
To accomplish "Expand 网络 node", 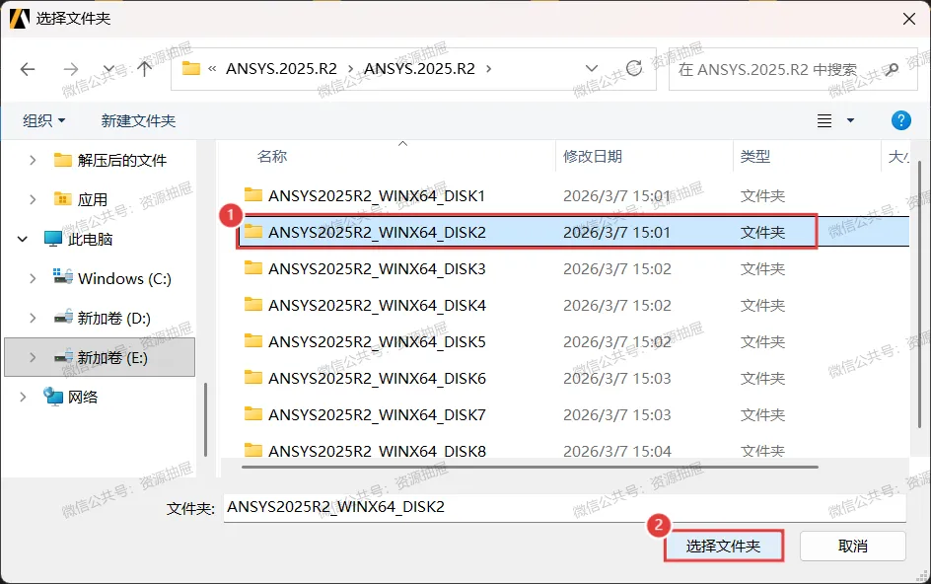I will pyautogui.click(x=23, y=397).
